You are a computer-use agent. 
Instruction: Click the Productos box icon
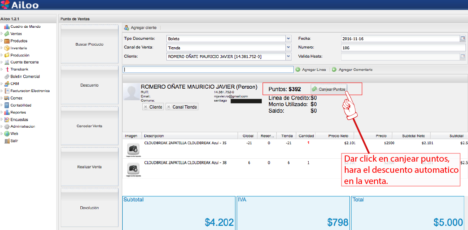[x=7, y=41]
